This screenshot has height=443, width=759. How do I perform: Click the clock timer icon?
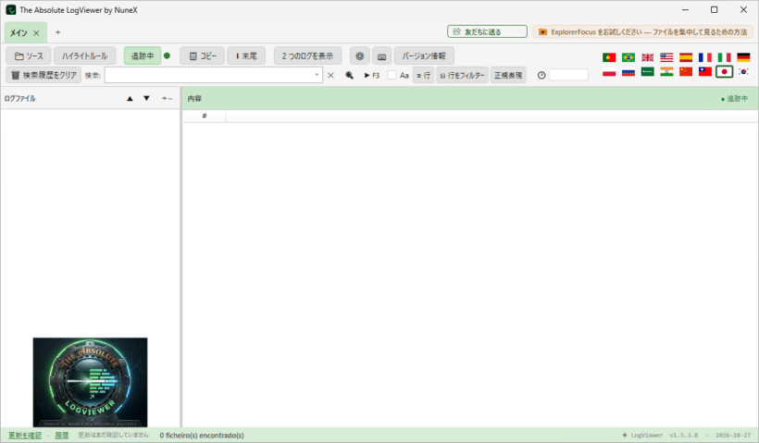coord(541,75)
